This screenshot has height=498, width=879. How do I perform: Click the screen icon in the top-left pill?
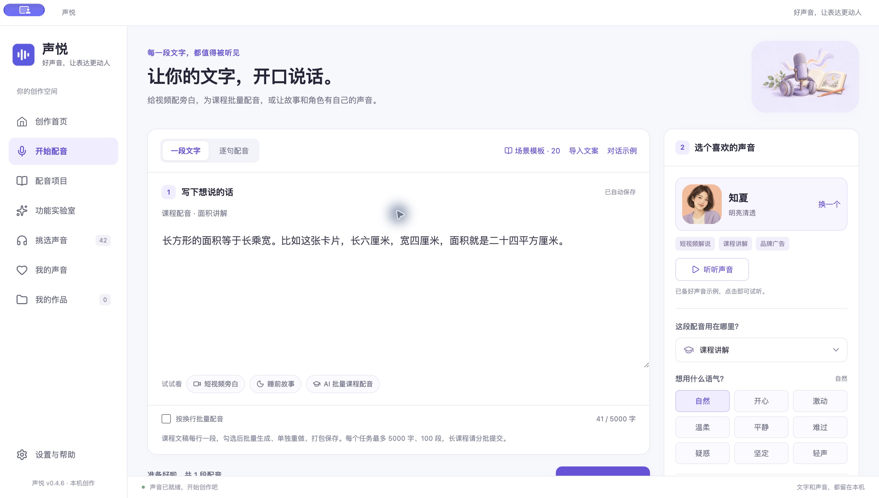click(25, 10)
